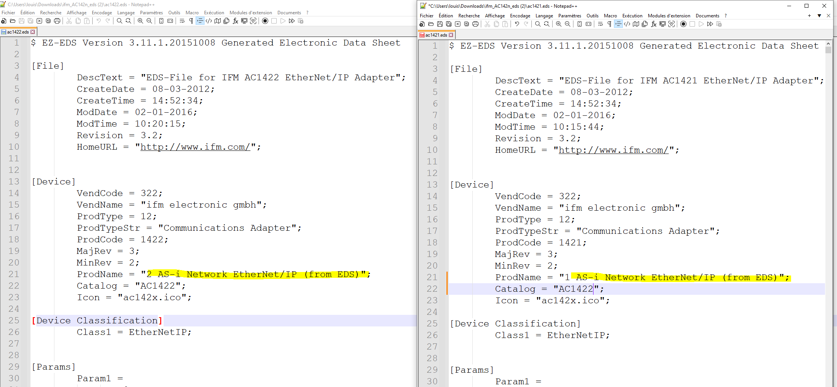Click the plus button in ac1421.eds menu bar
The height and width of the screenshot is (387, 837).
point(809,16)
